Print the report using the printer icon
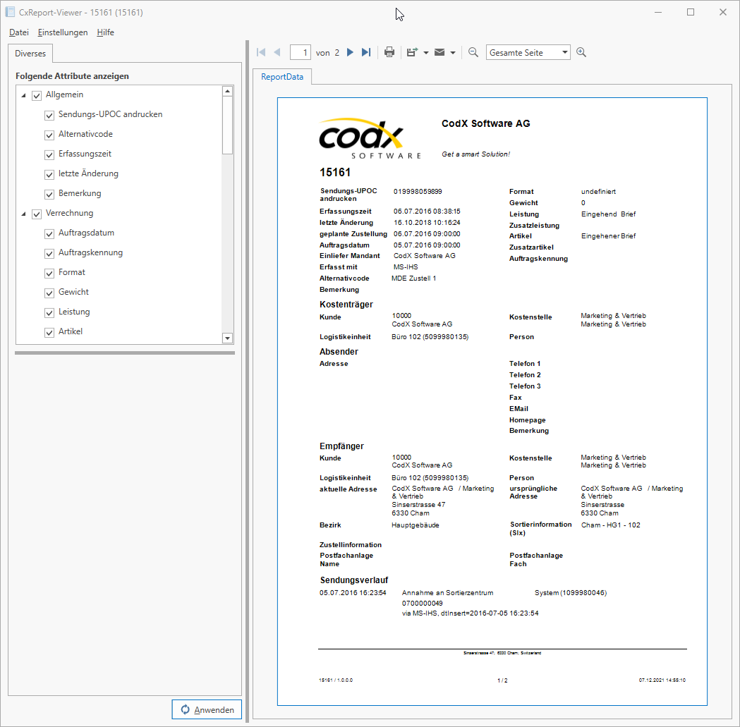Screen dimensions: 740x727 (389, 52)
